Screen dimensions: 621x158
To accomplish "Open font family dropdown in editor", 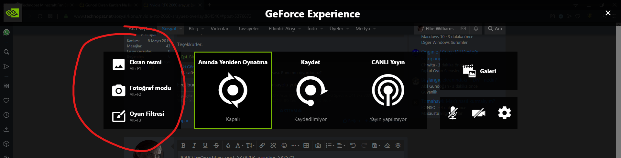I will (x=239, y=145).
